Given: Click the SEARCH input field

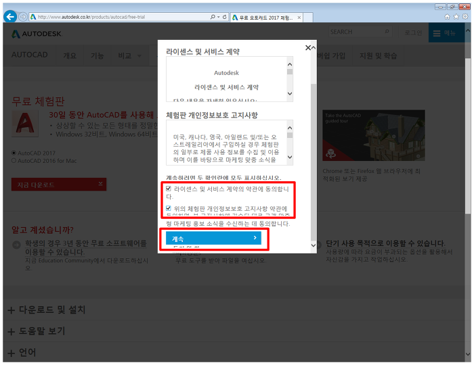Looking at the screenshot, I should coord(360,32).
